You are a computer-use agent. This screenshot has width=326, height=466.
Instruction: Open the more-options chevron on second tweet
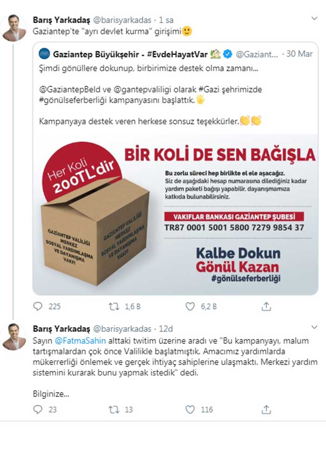tap(314, 327)
